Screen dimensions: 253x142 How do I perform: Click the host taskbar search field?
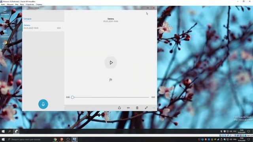[x=29, y=139]
